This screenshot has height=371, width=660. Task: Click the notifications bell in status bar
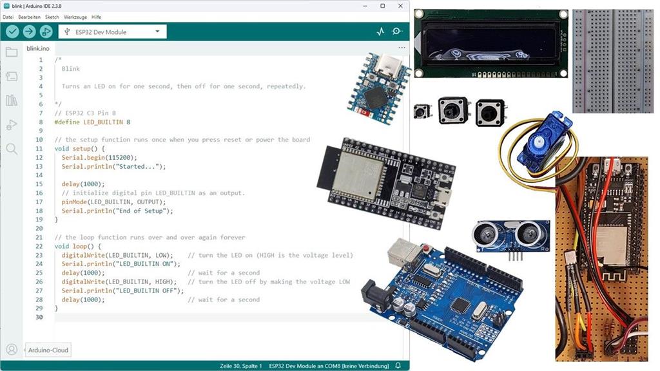pos(398,366)
